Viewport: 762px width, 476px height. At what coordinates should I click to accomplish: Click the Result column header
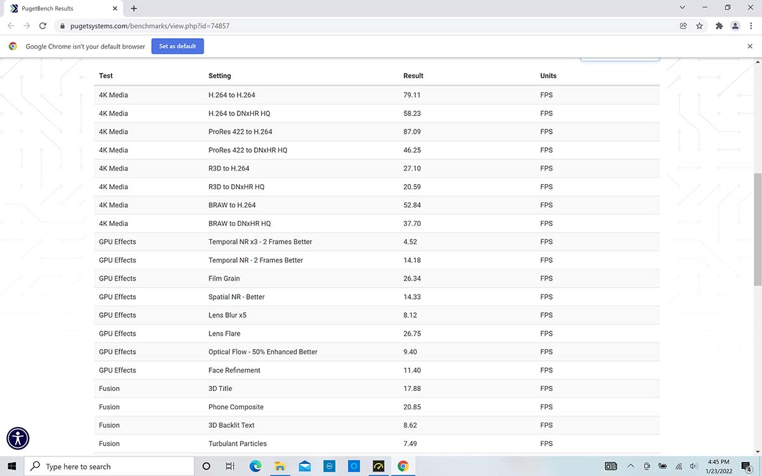413,76
